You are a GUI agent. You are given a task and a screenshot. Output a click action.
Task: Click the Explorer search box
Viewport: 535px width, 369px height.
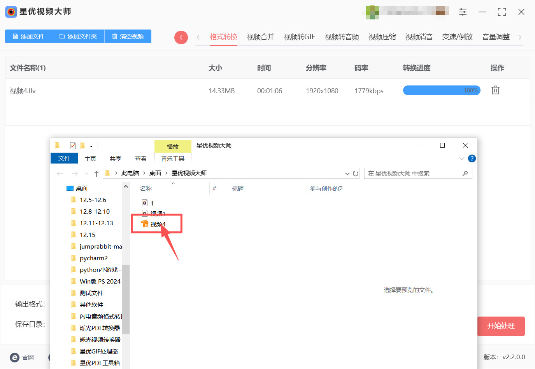click(416, 173)
